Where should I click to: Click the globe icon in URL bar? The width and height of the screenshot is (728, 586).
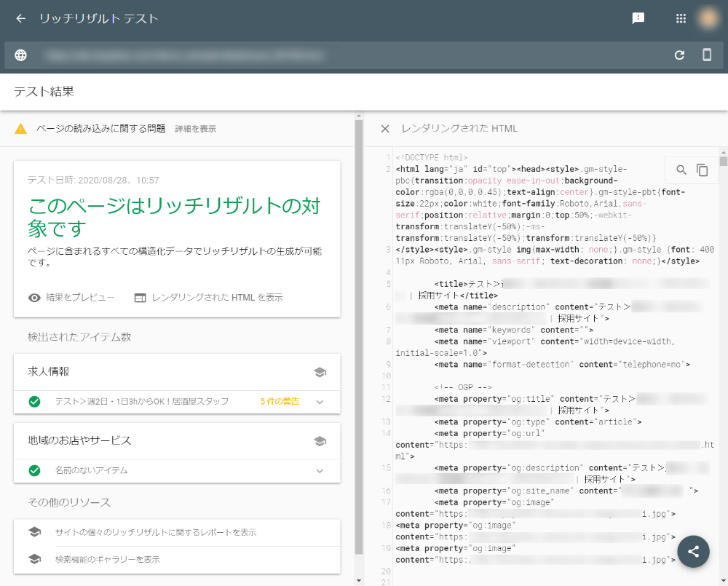(x=20, y=55)
